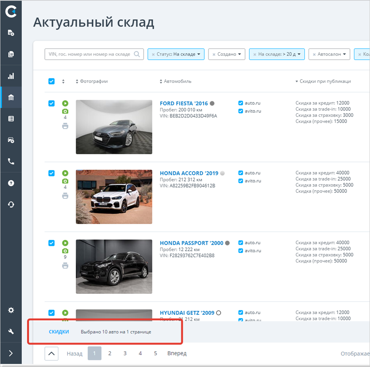Sort by Скидки при публикации column
This screenshot has width=370, height=367.
click(323, 81)
